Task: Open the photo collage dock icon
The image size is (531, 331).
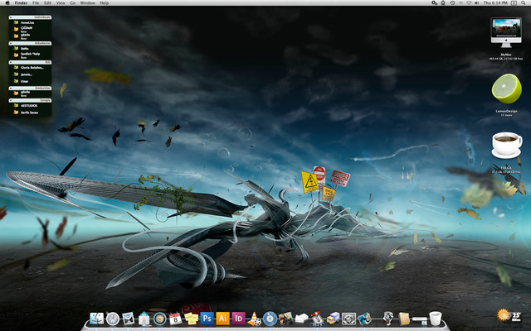Action: click(285, 319)
